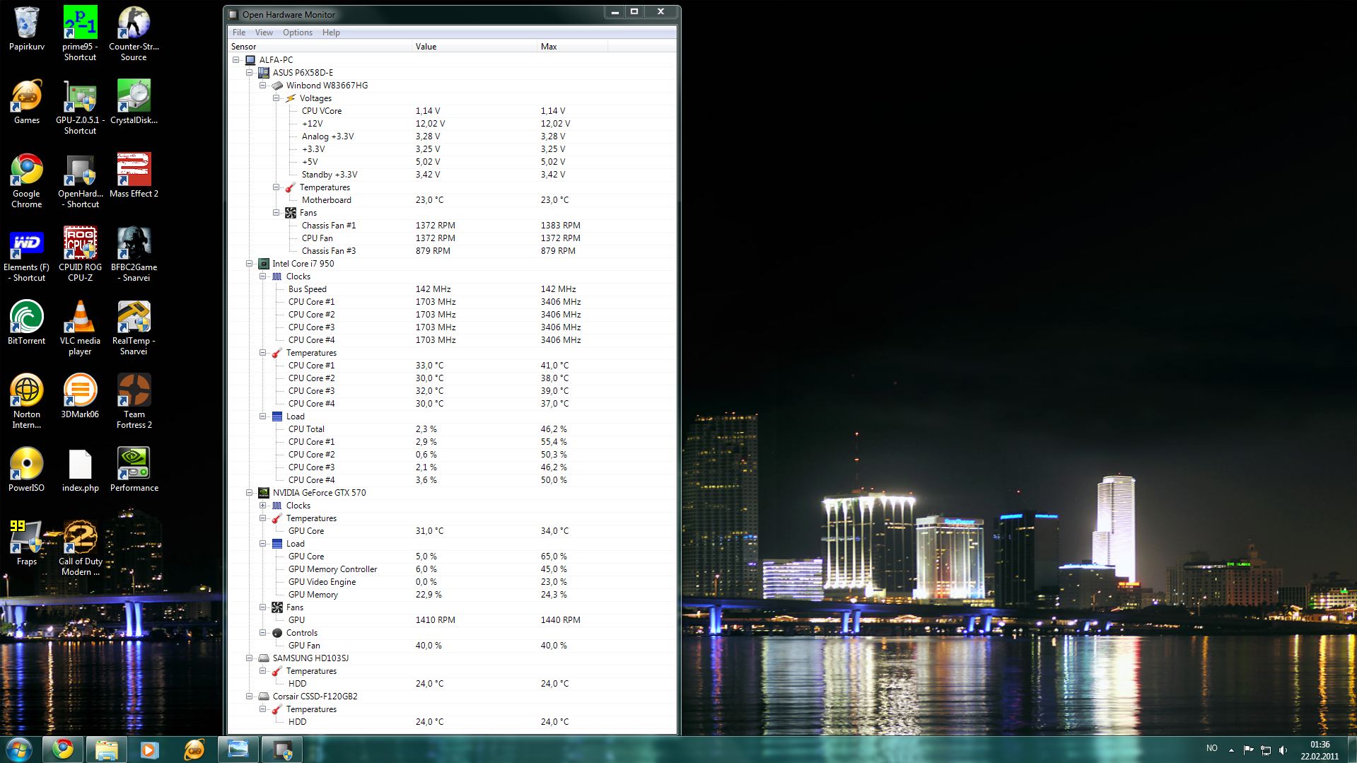Open the Team Fortress 2 desktop icon
The height and width of the screenshot is (763, 1357).
[134, 401]
